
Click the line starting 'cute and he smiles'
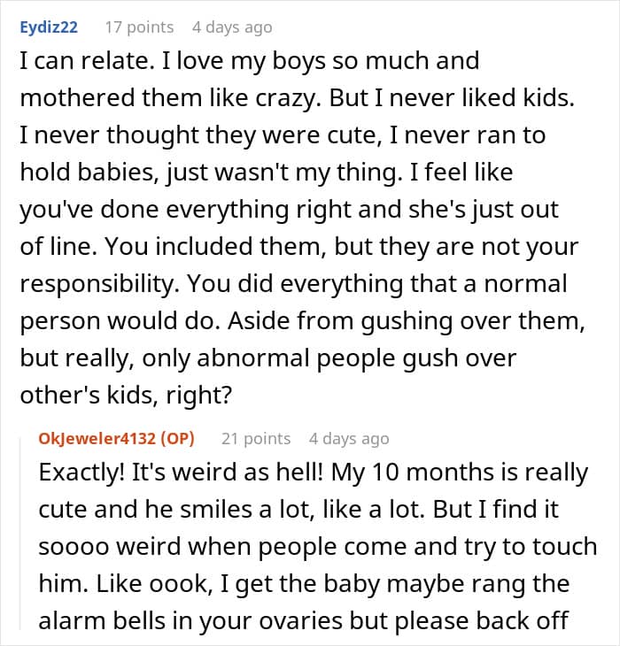[x=298, y=509]
